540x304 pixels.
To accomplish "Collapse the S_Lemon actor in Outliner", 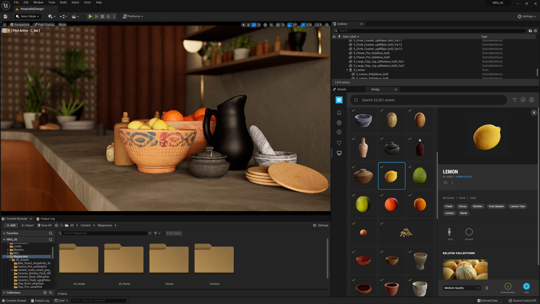I will tap(347, 70).
